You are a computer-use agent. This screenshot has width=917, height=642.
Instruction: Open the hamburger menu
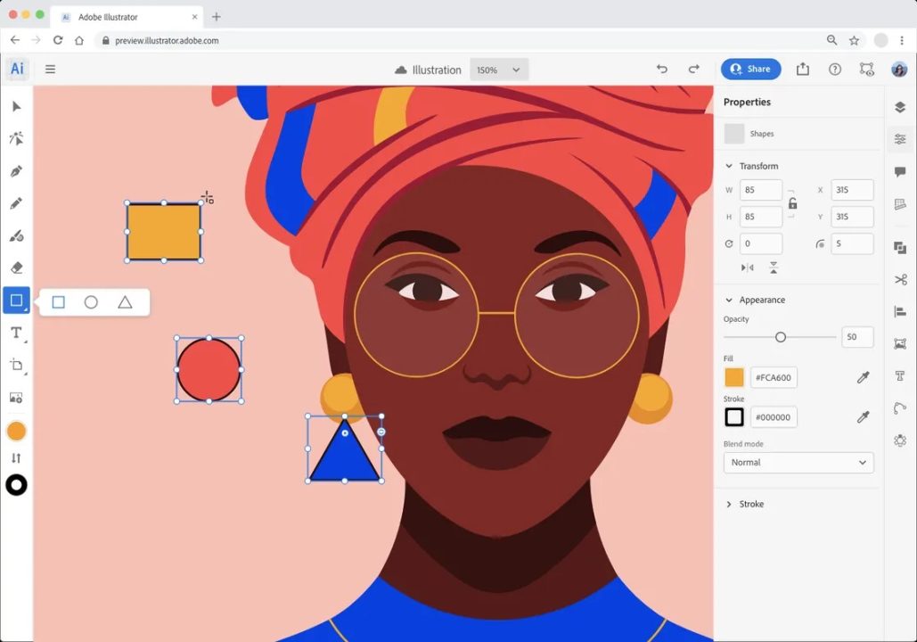click(50, 69)
